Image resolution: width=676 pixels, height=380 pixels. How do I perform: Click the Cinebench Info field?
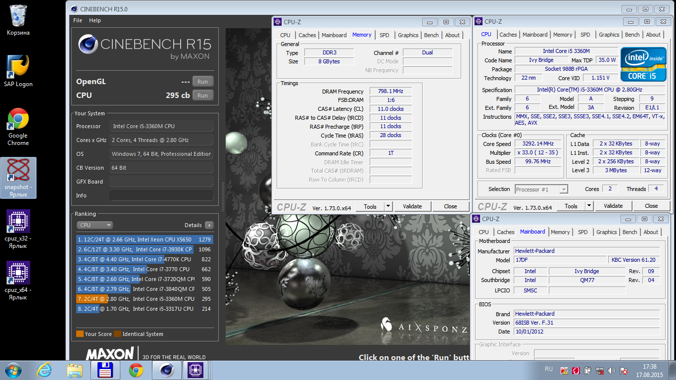point(161,195)
